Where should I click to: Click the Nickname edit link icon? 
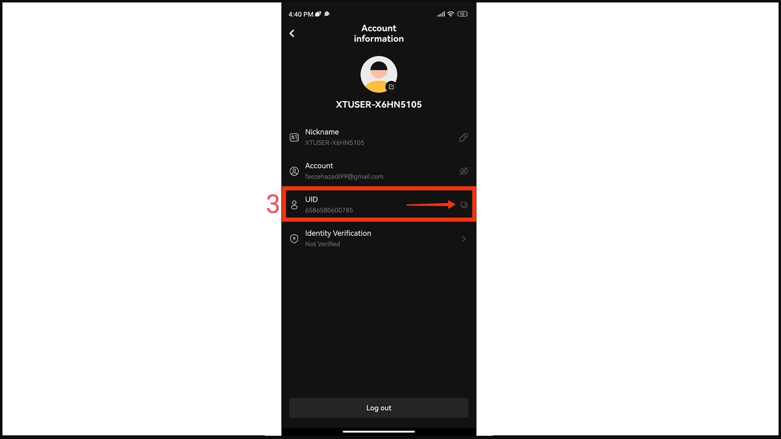point(463,137)
